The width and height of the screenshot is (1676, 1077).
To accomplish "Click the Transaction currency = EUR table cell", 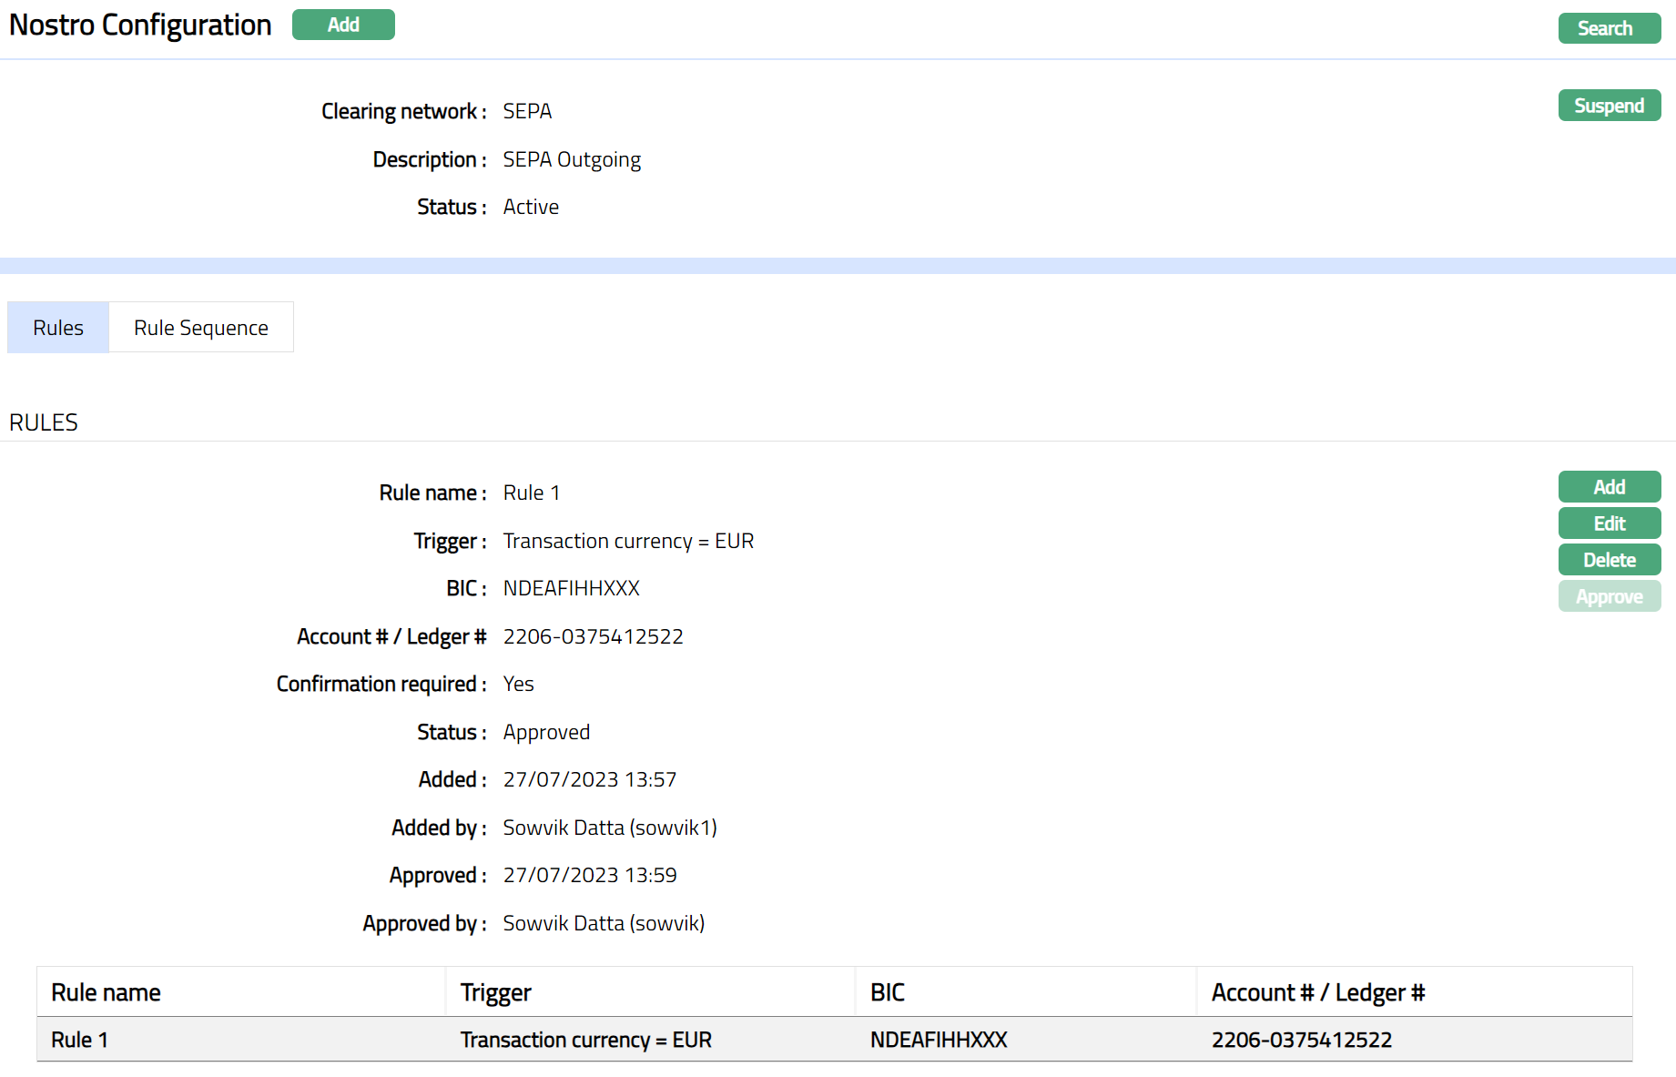I will click(585, 1040).
